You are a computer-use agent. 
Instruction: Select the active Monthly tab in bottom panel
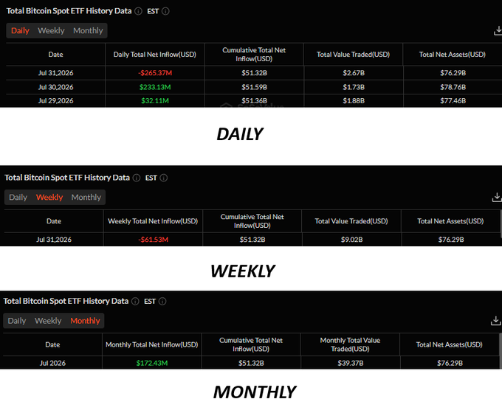coord(85,321)
